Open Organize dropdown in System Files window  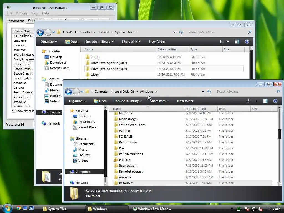pos(49,42)
